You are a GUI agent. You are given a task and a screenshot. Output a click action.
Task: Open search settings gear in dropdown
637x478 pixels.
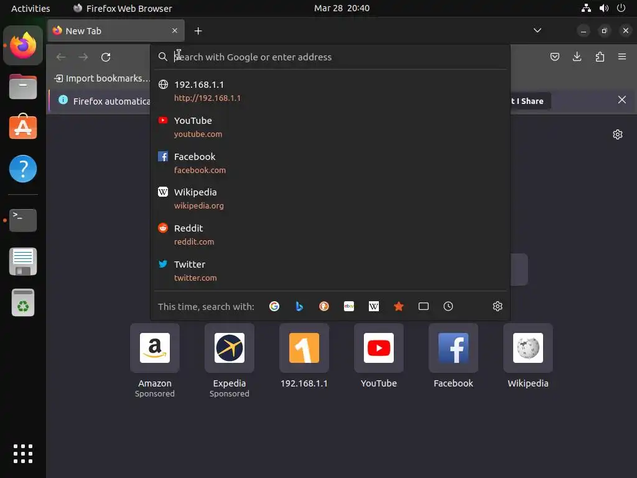(497, 306)
